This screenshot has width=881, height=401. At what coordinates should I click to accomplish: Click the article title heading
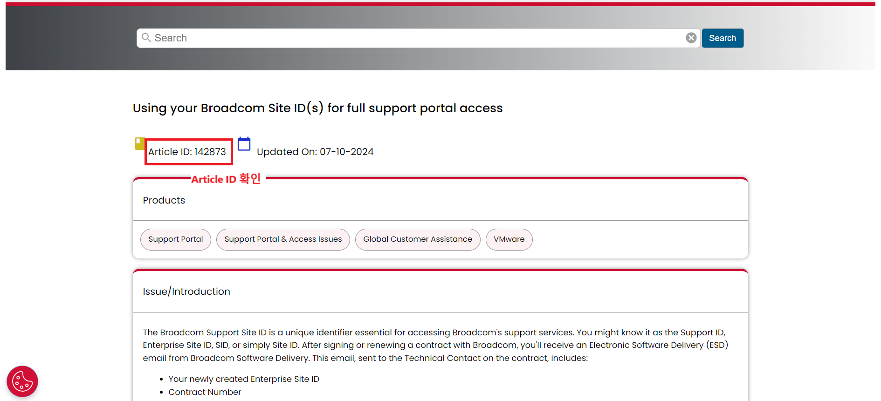coord(317,108)
